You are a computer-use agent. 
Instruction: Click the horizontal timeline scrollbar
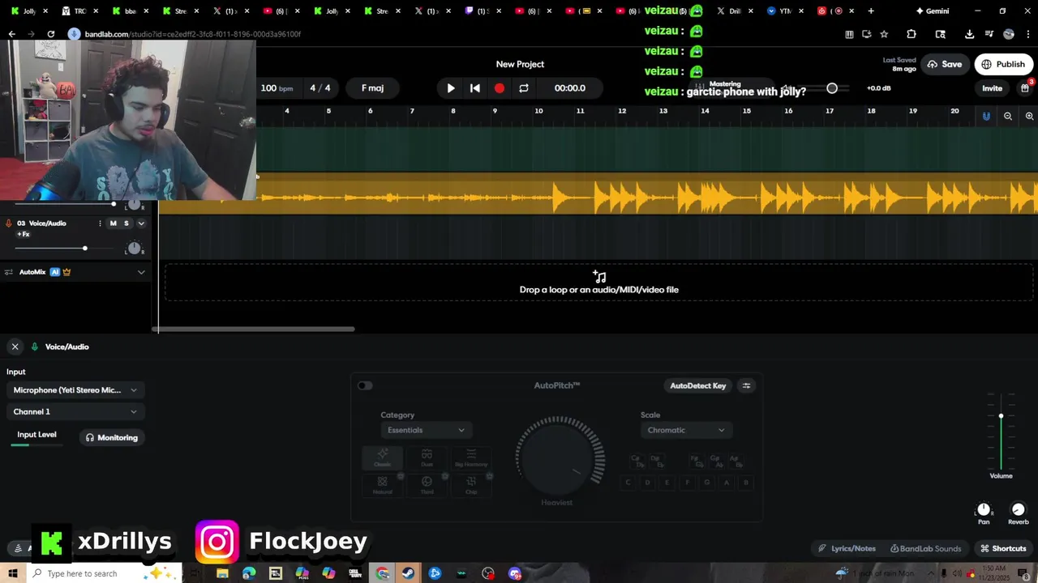click(254, 329)
